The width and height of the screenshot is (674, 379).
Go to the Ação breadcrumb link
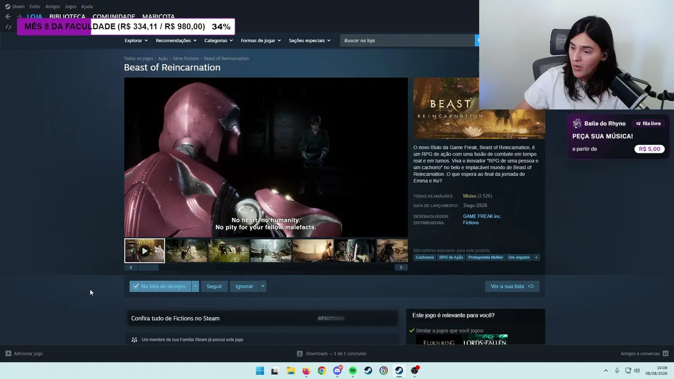tap(163, 58)
